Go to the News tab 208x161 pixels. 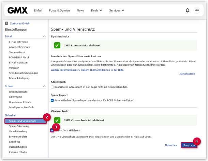tap(80, 11)
